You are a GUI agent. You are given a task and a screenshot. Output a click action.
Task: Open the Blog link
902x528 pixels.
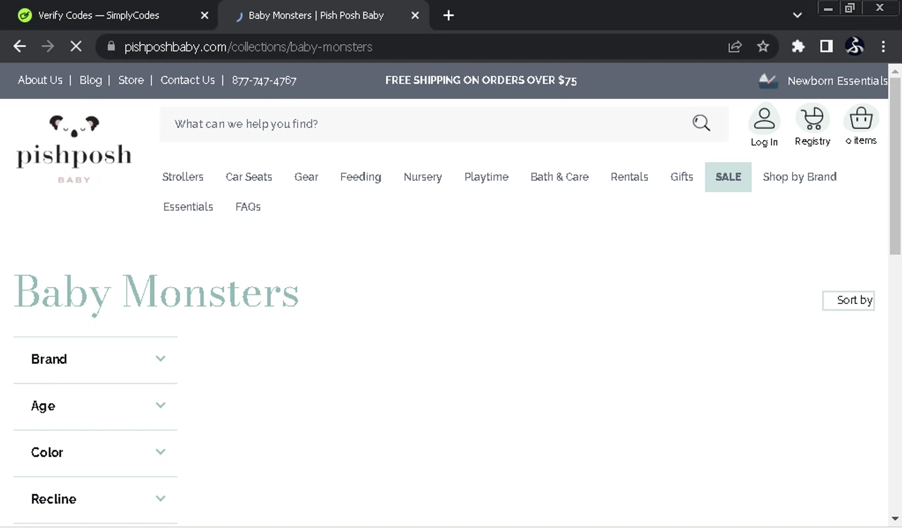(91, 80)
